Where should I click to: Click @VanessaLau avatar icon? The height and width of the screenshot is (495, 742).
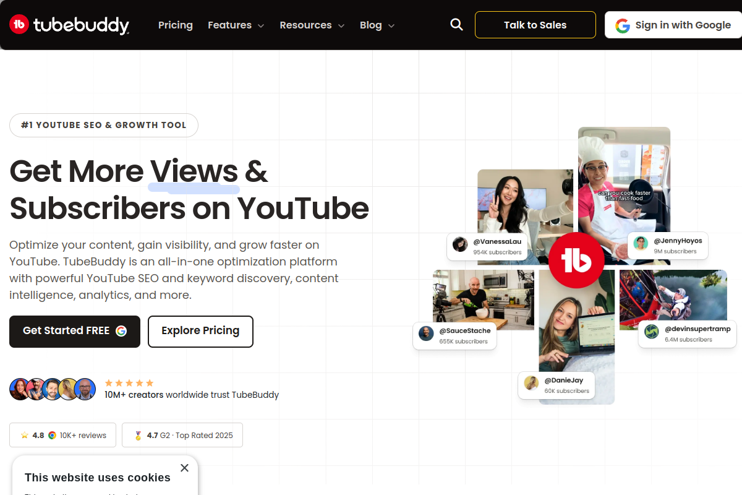[460, 244]
